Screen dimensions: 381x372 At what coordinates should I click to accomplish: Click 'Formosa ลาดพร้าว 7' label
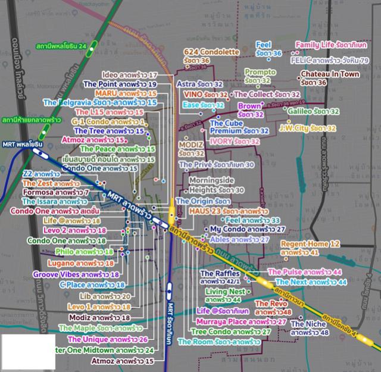[56, 192]
